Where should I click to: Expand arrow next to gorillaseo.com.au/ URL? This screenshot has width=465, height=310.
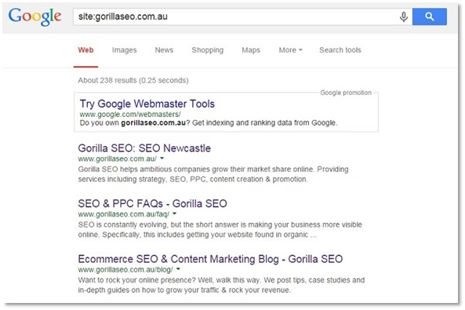[x=162, y=159]
